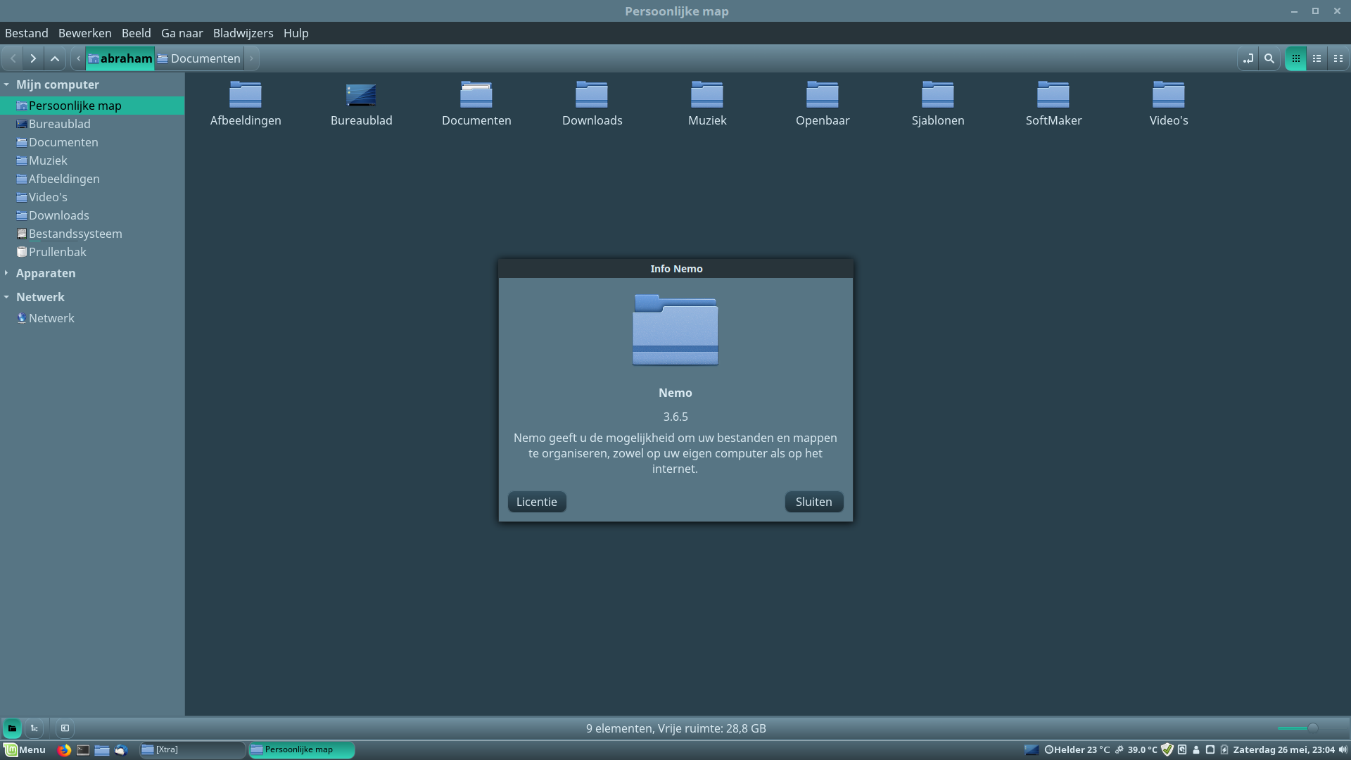Viewport: 1351px width, 760px height.
Task: Open the user applet in system tray
Action: click(1196, 749)
